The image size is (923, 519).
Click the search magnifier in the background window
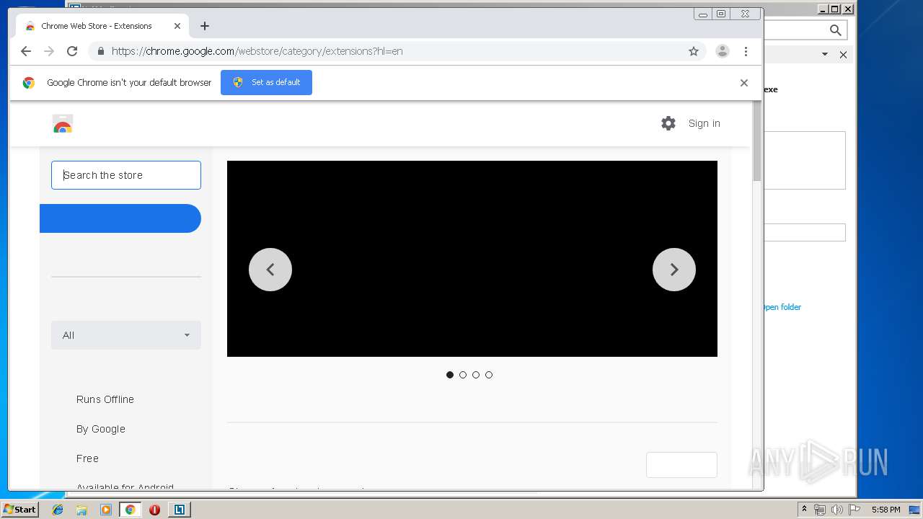click(835, 30)
